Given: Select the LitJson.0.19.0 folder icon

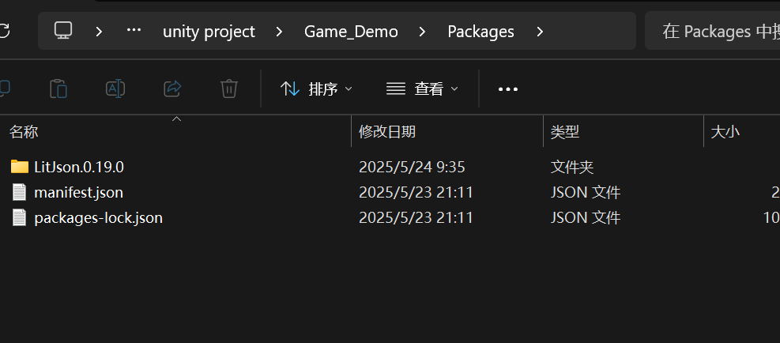Looking at the screenshot, I should 20,167.
